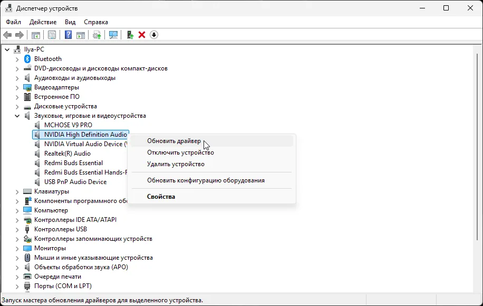
Task: Collapse the Ilya-PC root node
Action: 7,49
